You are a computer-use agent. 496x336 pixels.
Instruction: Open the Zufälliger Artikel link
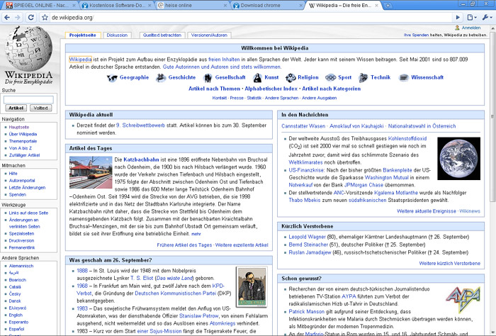[x=24, y=155]
